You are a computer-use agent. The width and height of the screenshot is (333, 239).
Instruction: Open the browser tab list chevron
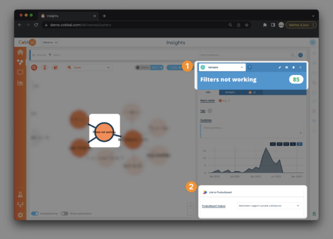point(313,16)
